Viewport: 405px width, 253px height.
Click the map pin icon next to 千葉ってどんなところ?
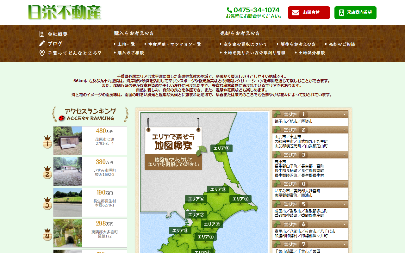pyautogui.click(x=42, y=53)
